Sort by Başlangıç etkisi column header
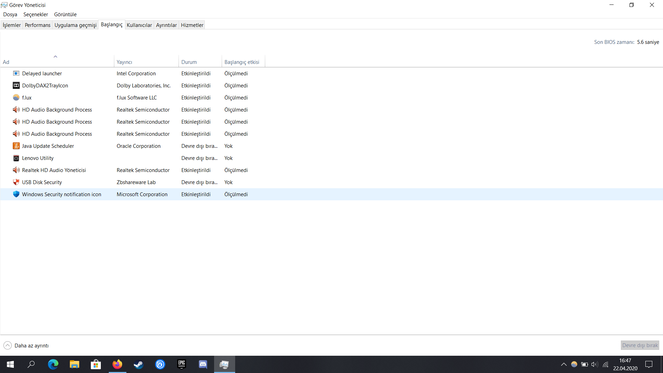Image resolution: width=663 pixels, height=373 pixels. [x=242, y=62]
